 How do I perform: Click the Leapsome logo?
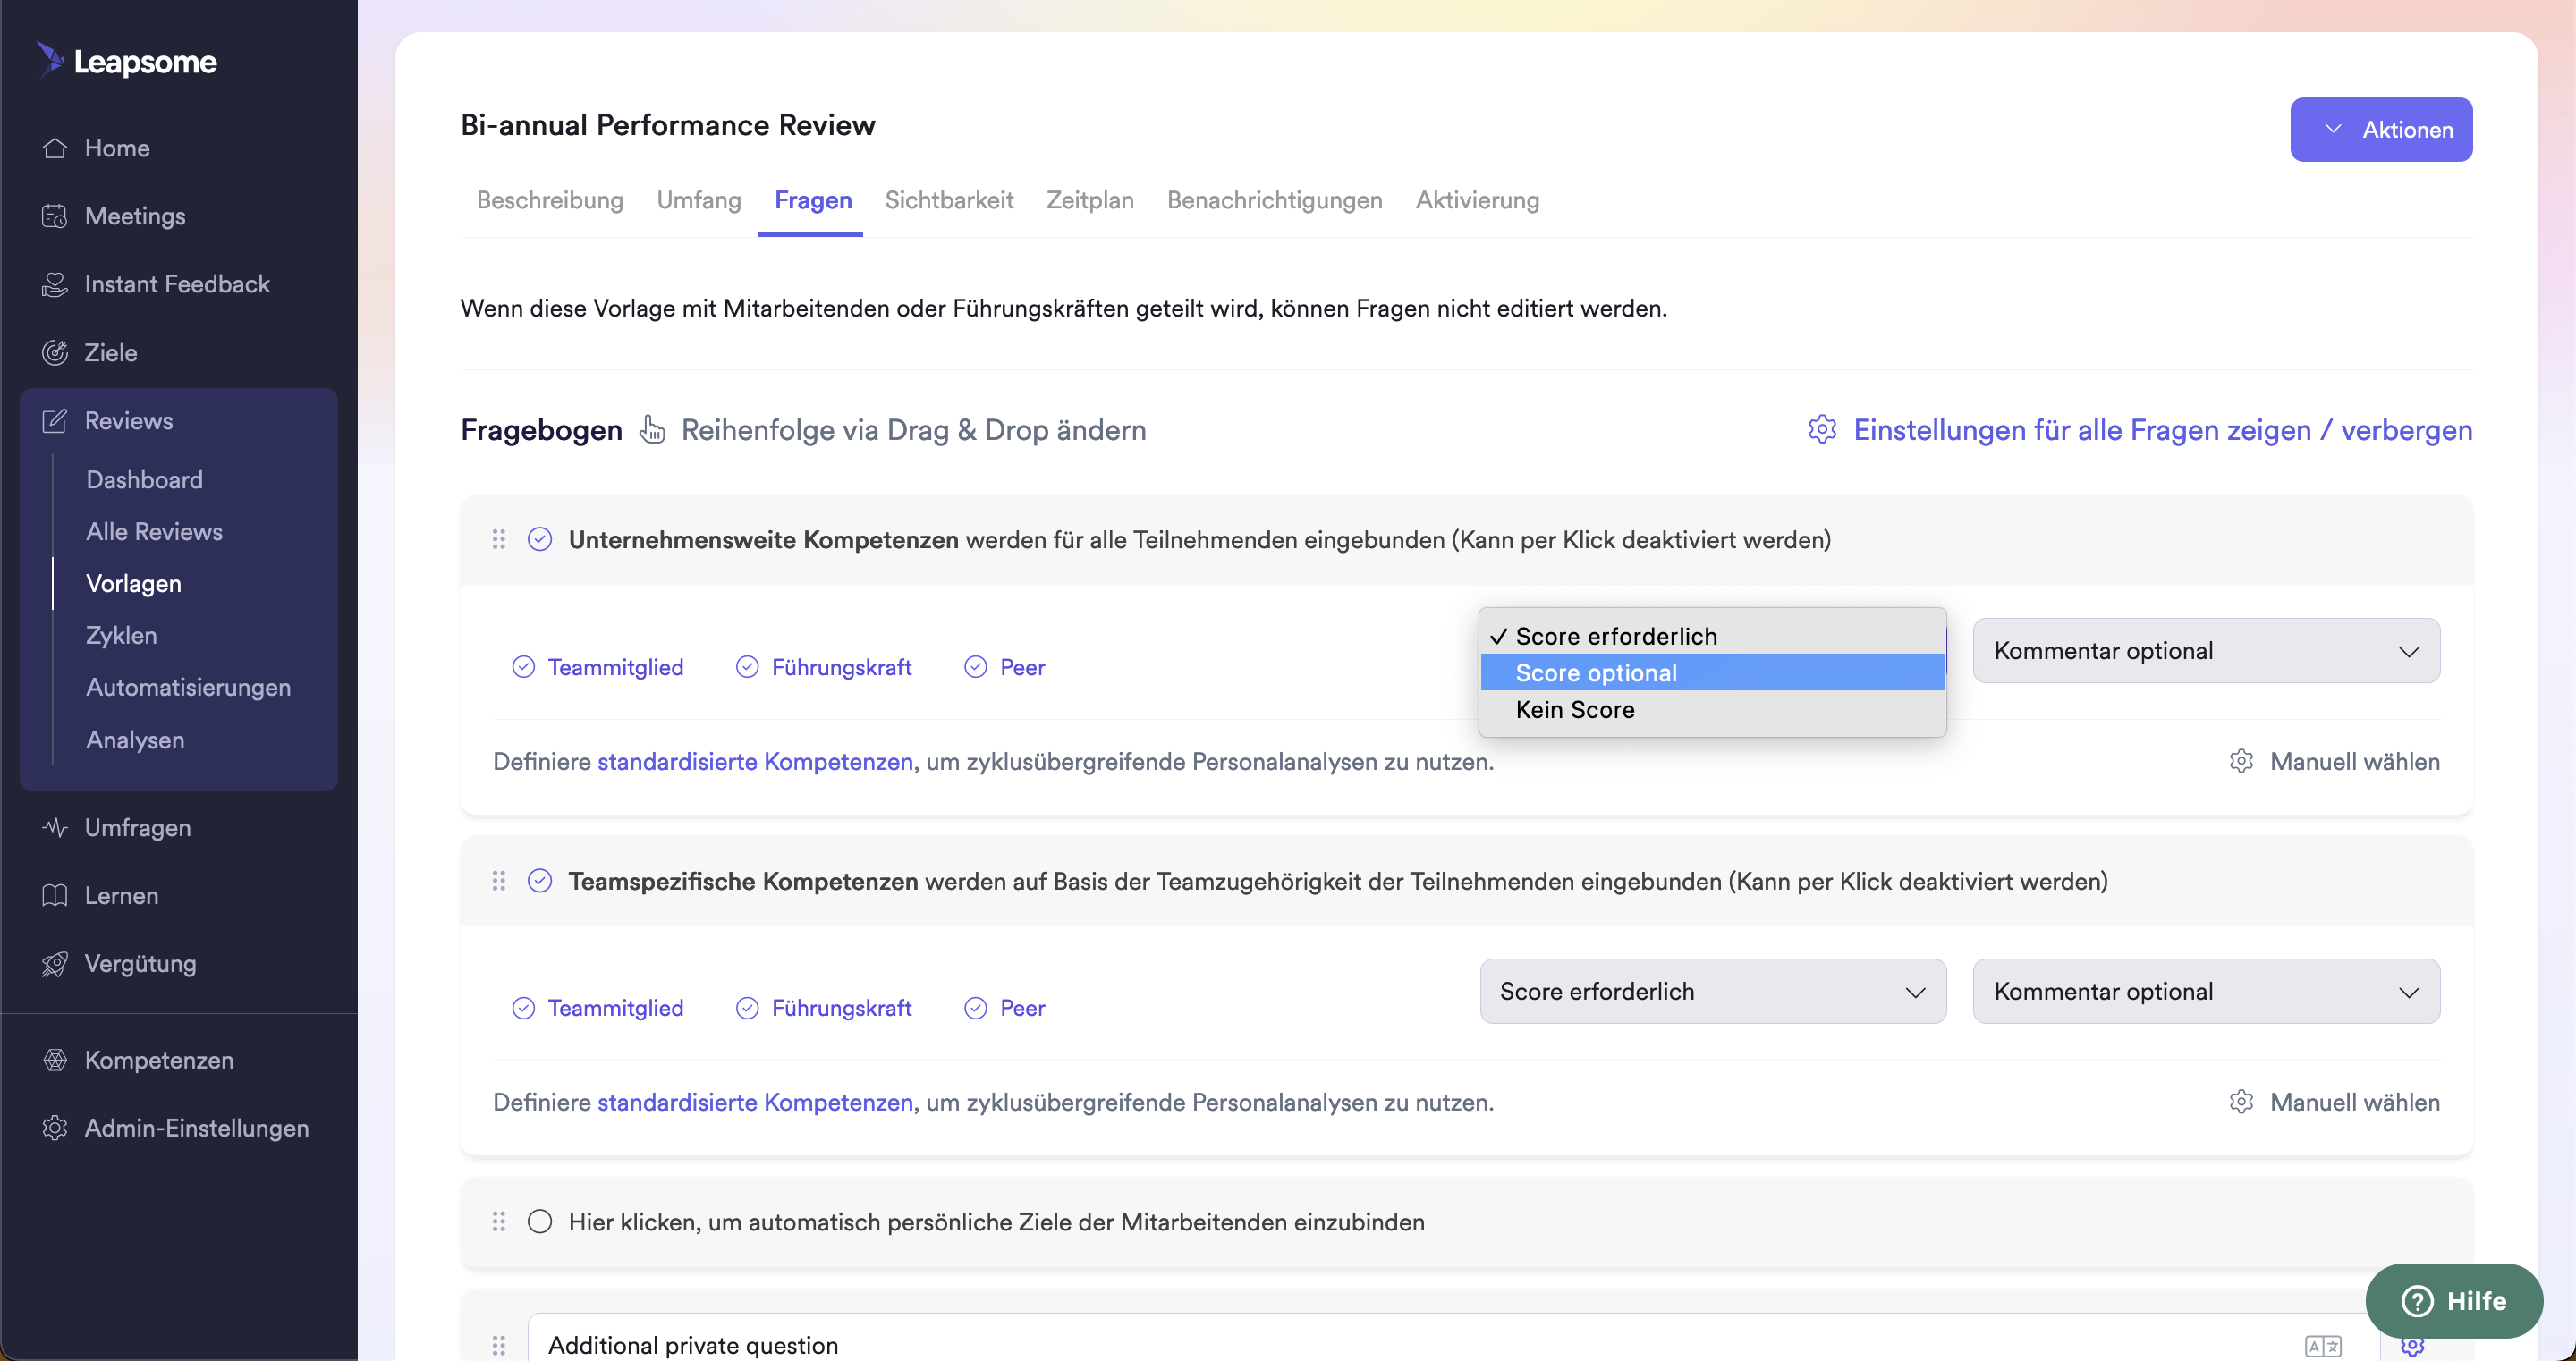point(127,61)
